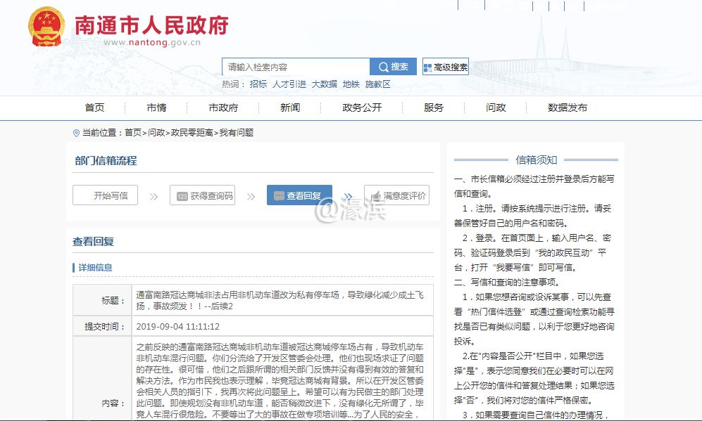Select 新闻 in the main navigation
The height and width of the screenshot is (421, 702).
pos(290,108)
